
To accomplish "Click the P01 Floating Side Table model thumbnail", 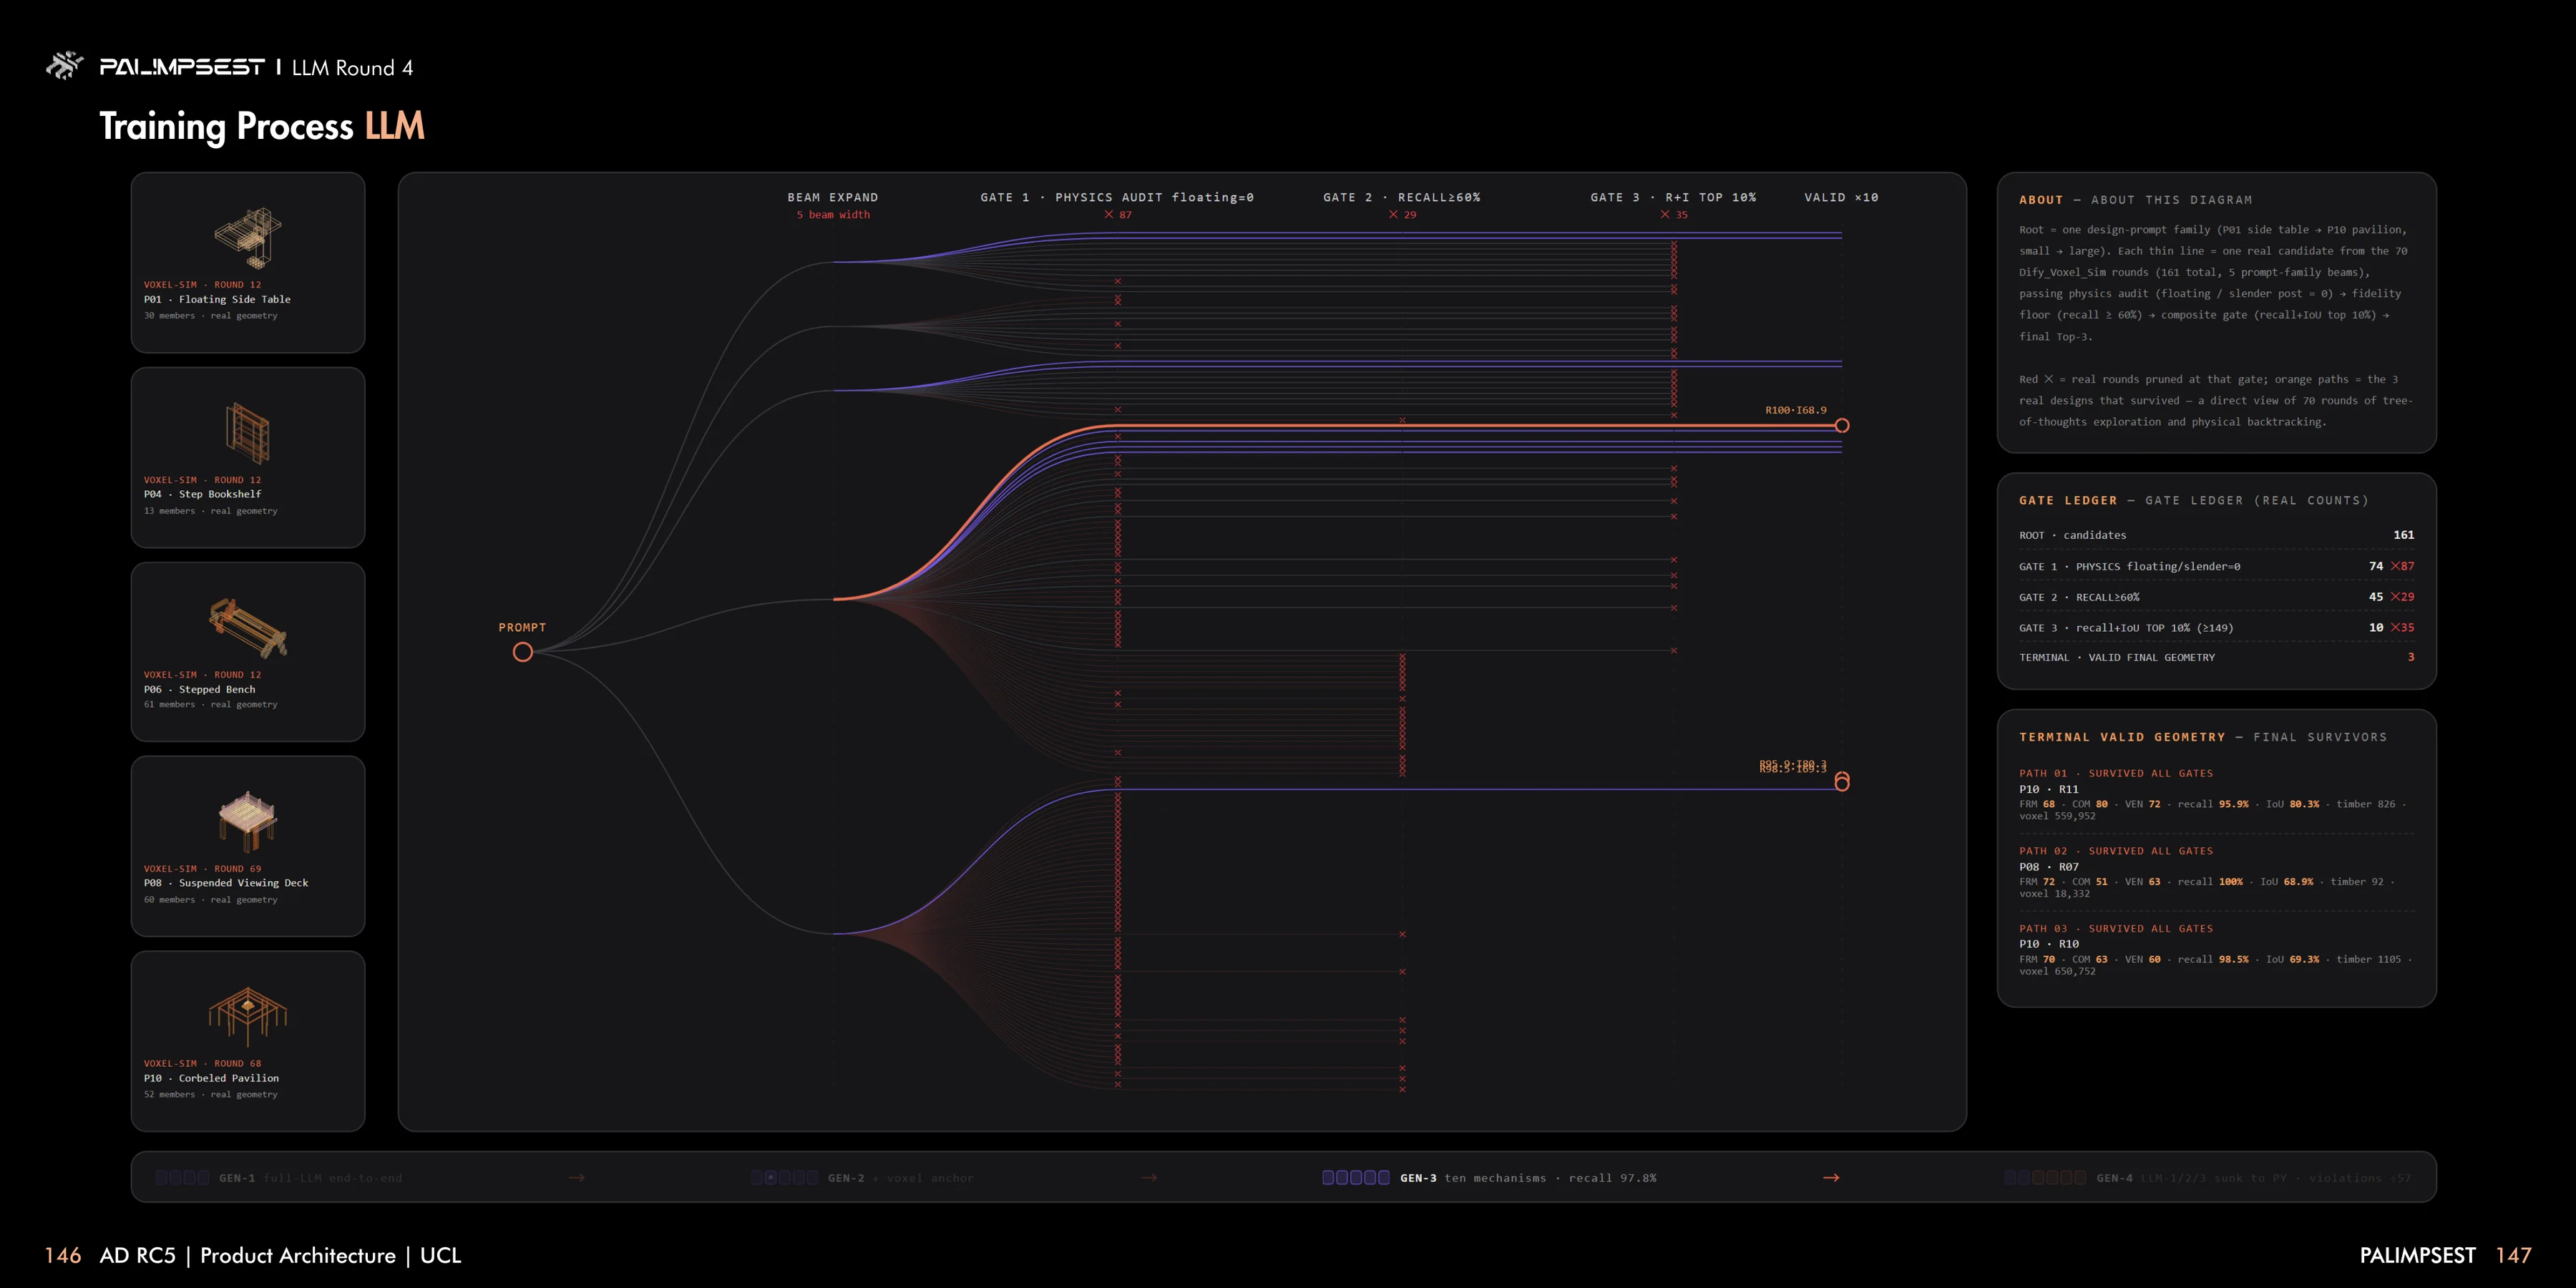I will pyautogui.click(x=248, y=238).
